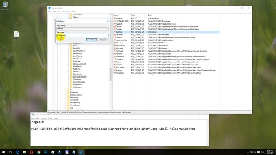This screenshot has width=276, height=155.
Task: Expand the Discardable key
Action: pos(69,15)
